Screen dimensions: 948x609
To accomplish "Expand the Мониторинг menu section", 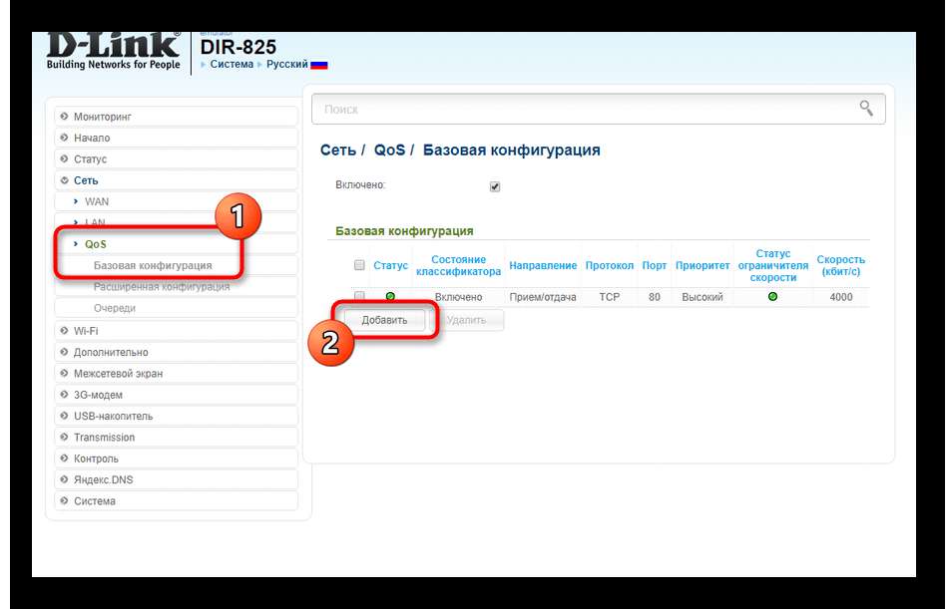I will point(176,117).
